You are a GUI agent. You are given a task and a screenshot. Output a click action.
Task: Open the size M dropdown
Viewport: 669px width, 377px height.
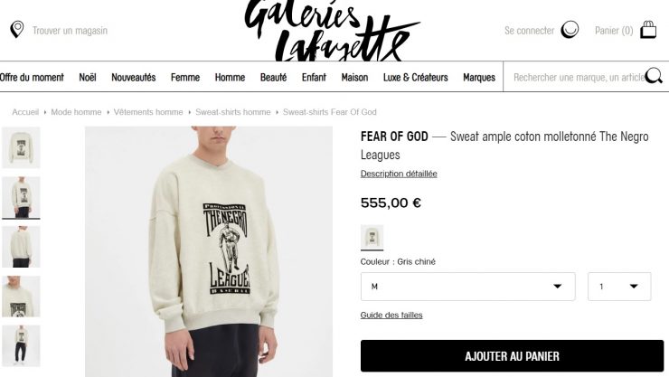point(467,287)
